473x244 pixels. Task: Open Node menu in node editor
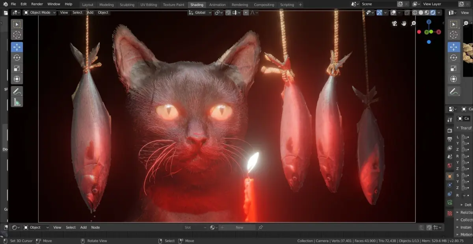(x=95, y=227)
